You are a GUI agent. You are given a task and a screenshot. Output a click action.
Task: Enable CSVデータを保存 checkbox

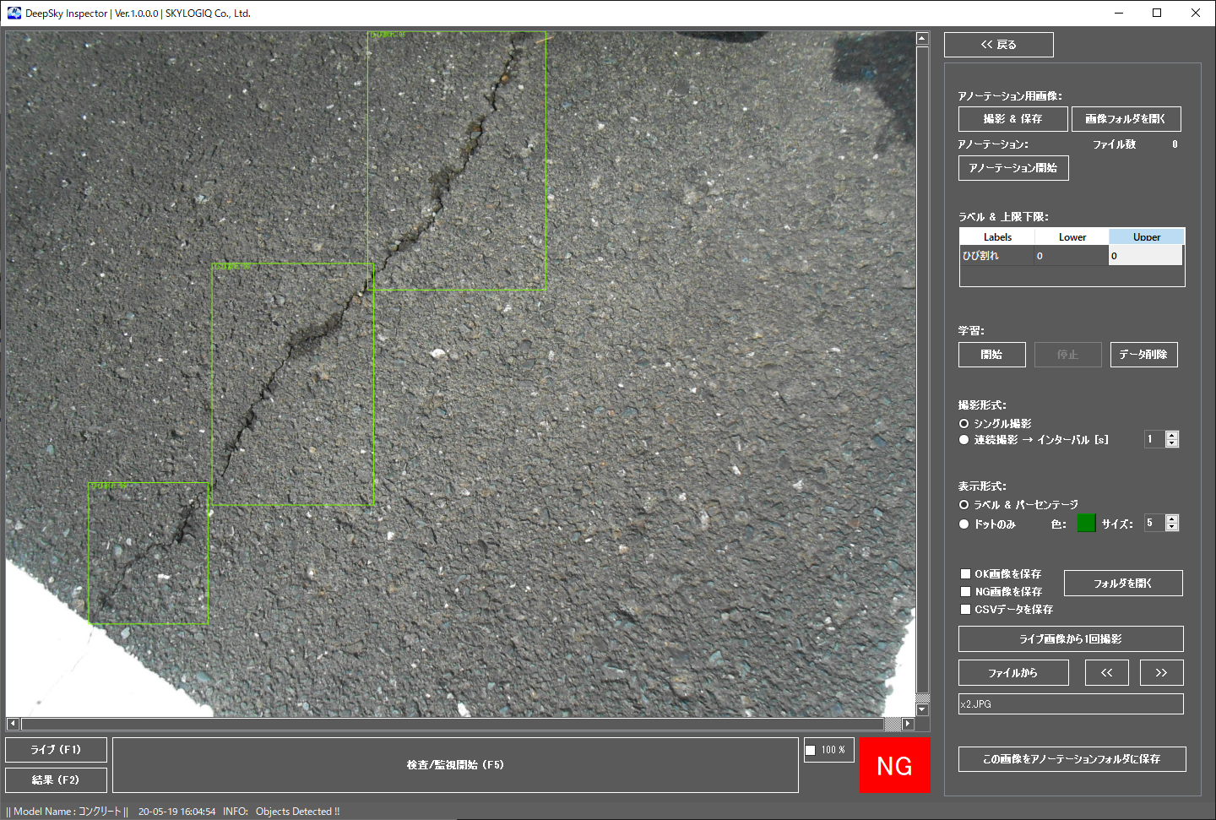tap(965, 610)
